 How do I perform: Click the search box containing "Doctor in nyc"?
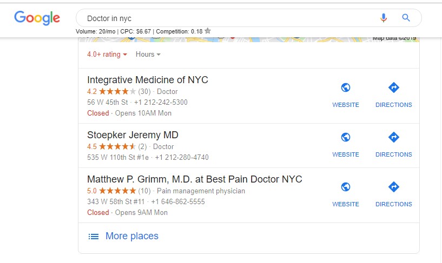click(227, 18)
